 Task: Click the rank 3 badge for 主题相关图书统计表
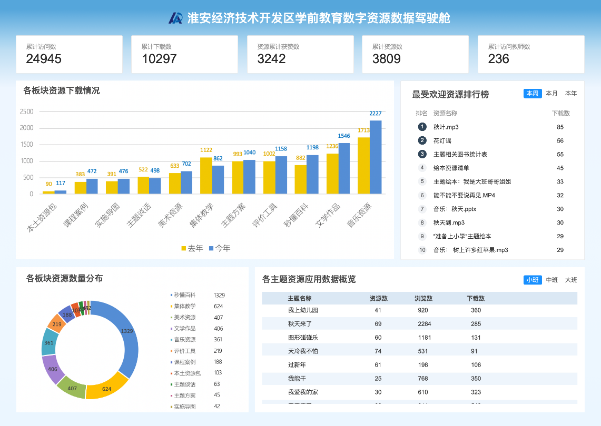pos(422,154)
